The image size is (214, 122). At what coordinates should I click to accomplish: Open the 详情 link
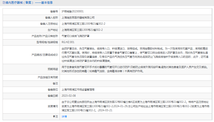[64, 117]
